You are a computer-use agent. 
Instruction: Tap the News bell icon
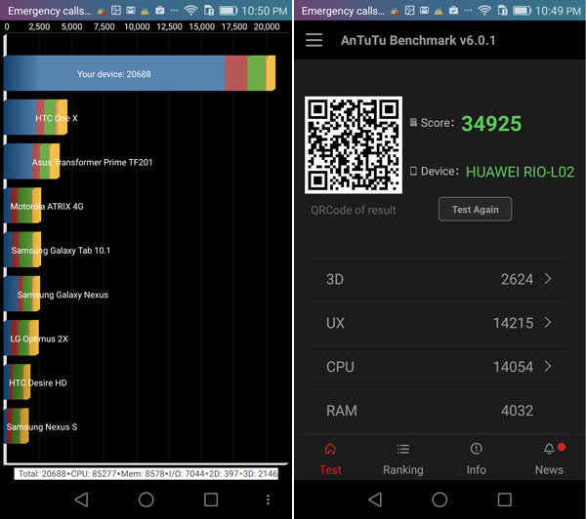[549, 449]
